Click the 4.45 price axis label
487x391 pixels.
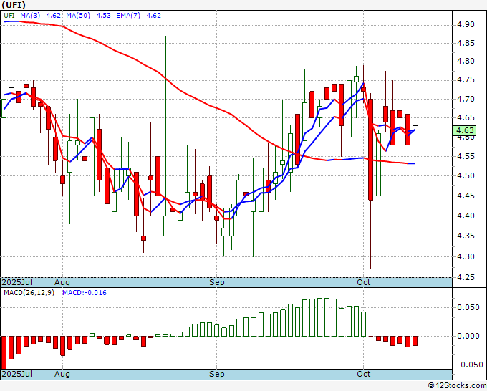click(x=466, y=195)
